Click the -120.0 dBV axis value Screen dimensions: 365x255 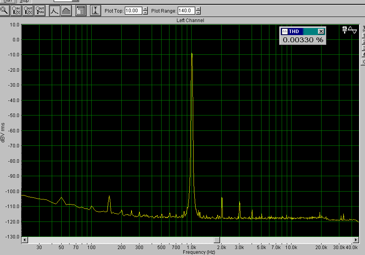tap(12, 222)
